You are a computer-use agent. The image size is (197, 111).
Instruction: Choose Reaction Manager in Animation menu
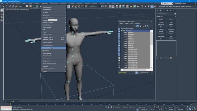(54, 48)
